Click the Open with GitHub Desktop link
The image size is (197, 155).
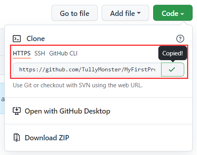[x=67, y=111]
